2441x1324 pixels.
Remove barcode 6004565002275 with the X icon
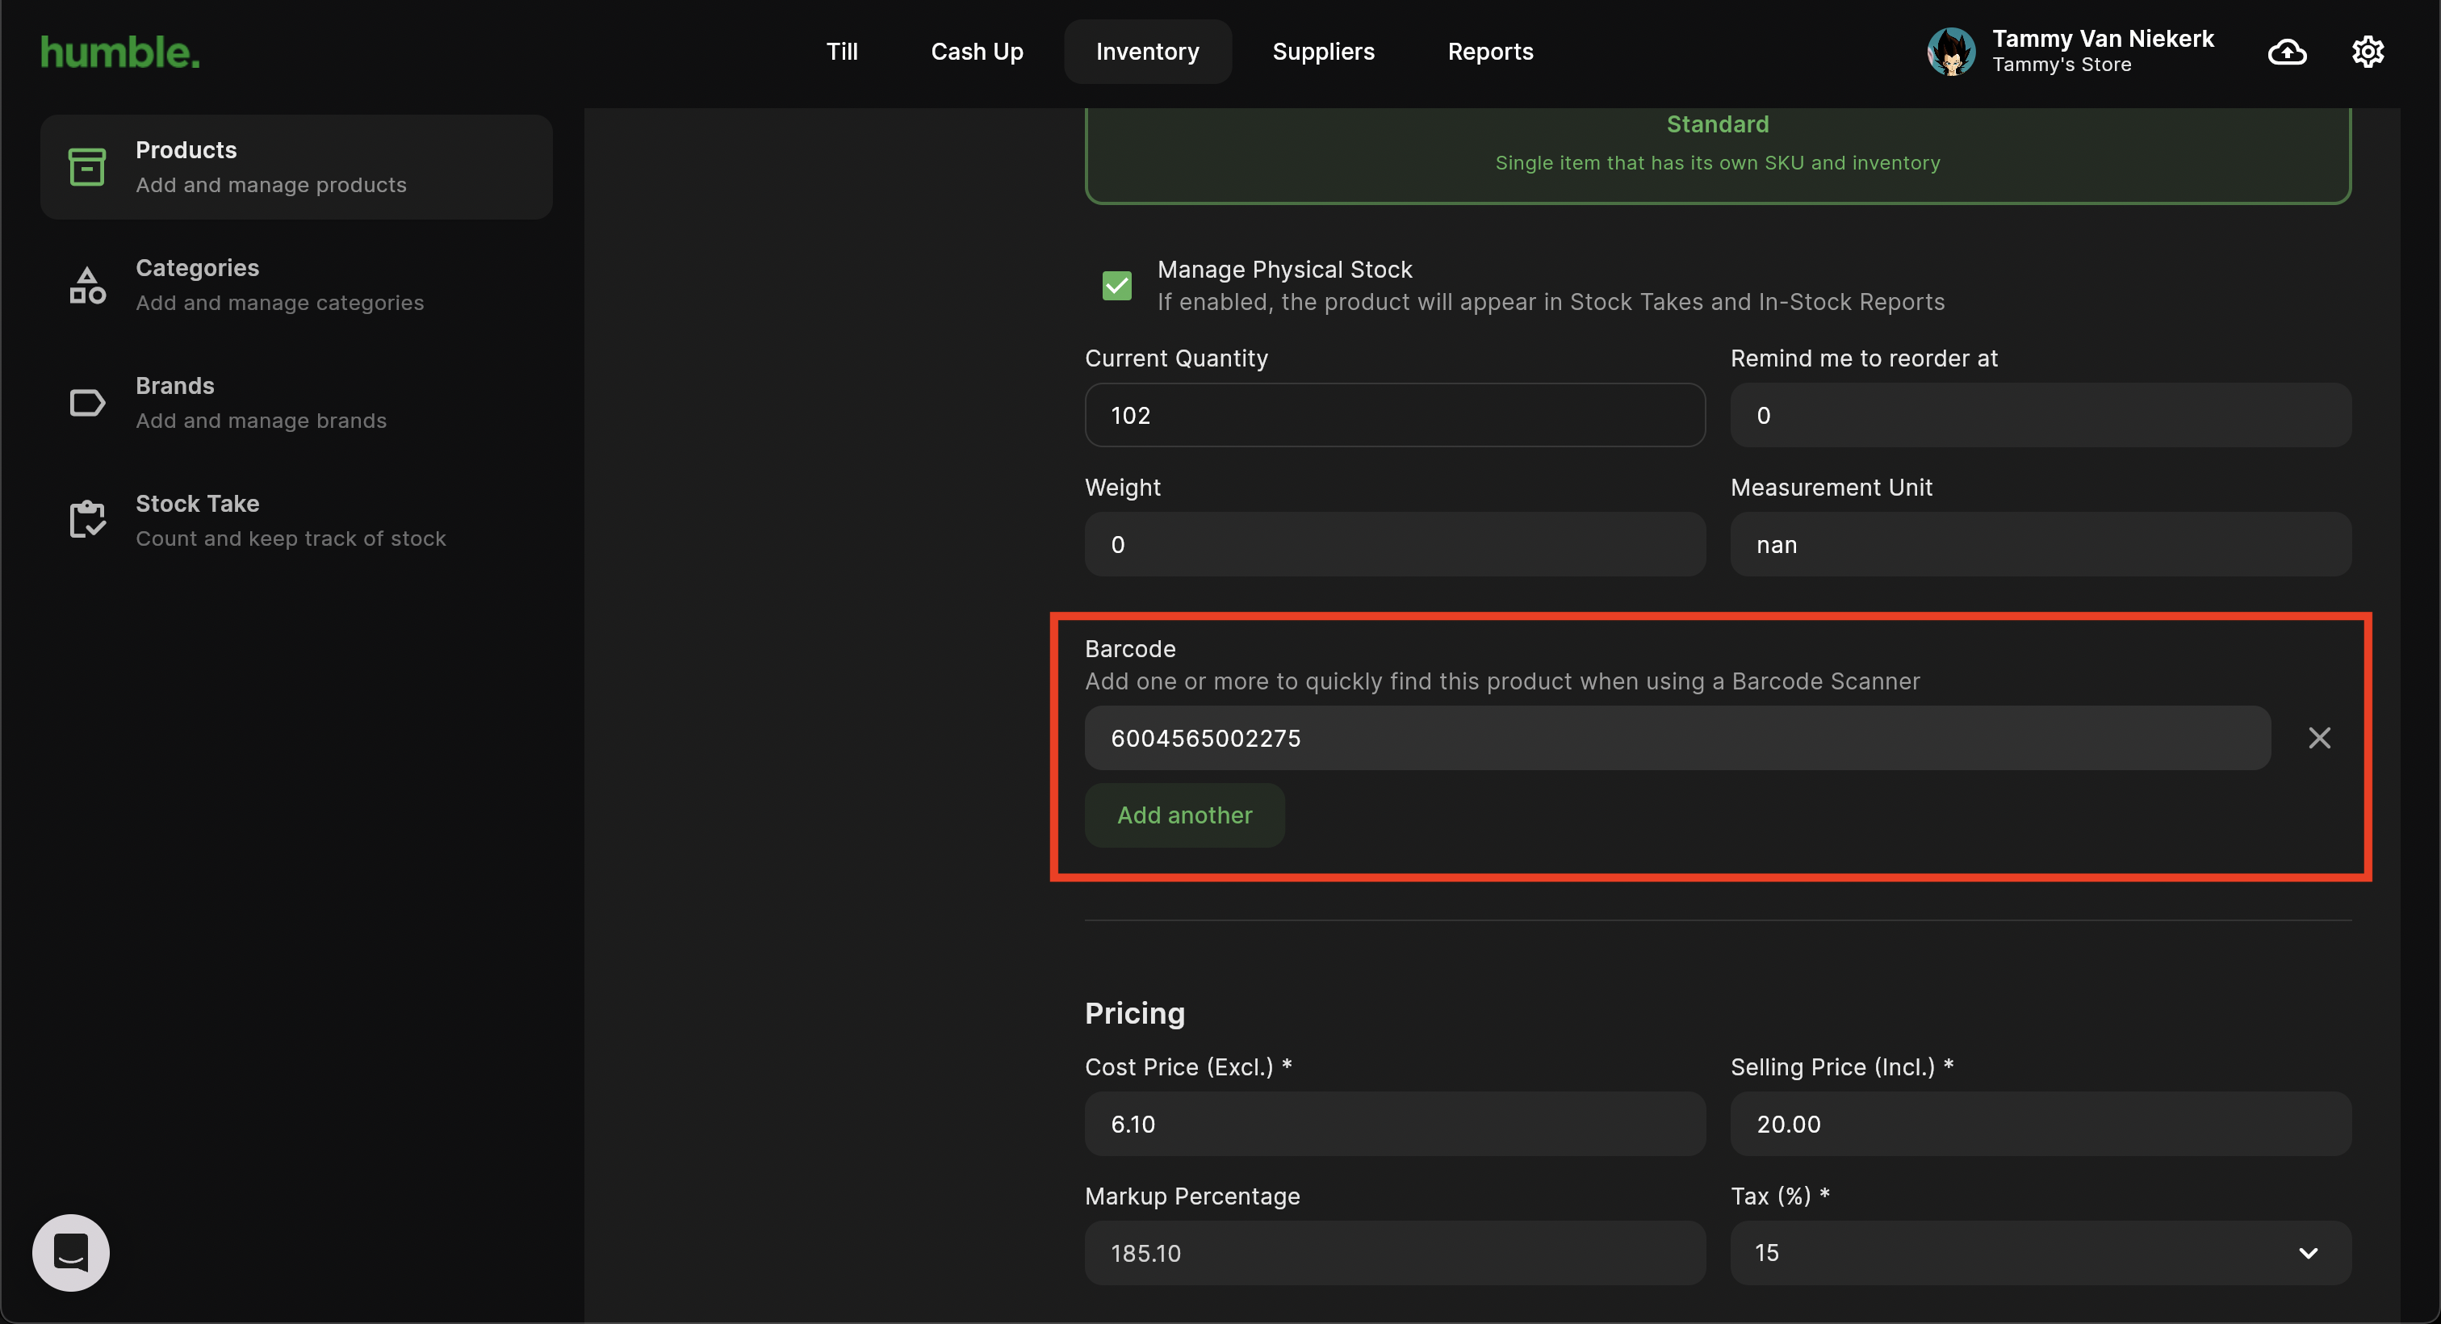point(2319,737)
